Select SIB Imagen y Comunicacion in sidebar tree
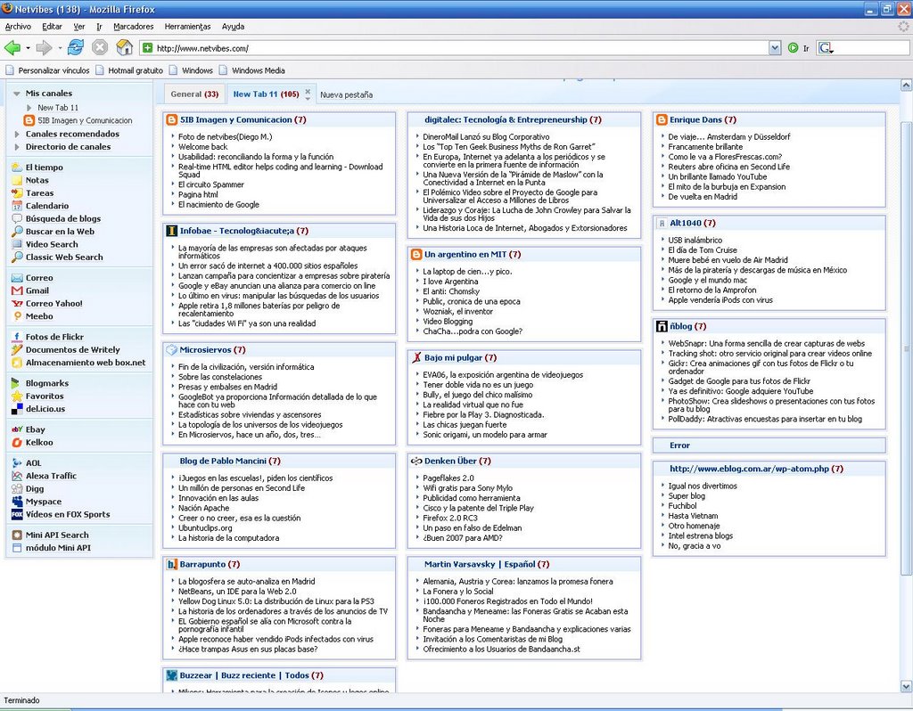Screen dimensions: 913x711 coord(85,120)
